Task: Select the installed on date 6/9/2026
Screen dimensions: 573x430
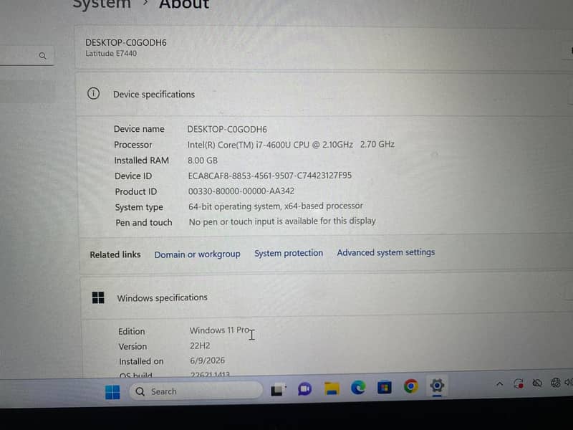Action: (207, 360)
